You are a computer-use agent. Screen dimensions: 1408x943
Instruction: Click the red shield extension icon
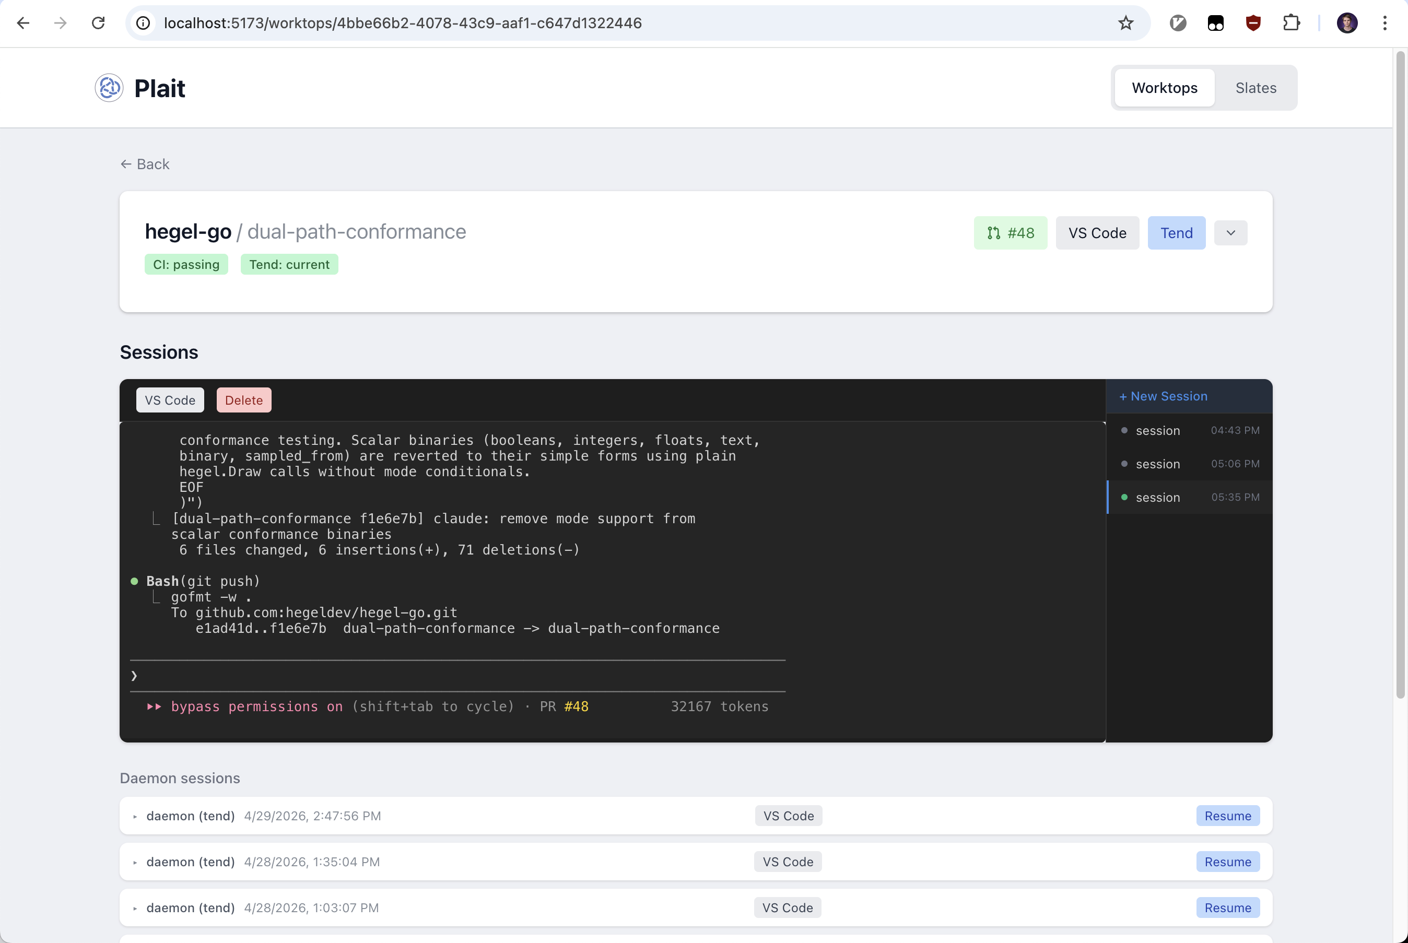(x=1253, y=23)
